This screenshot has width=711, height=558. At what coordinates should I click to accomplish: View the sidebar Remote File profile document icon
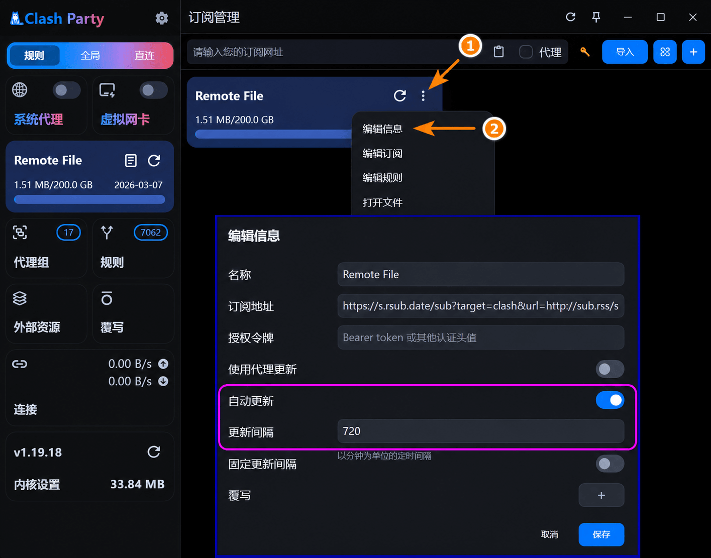tap(131, 160)
